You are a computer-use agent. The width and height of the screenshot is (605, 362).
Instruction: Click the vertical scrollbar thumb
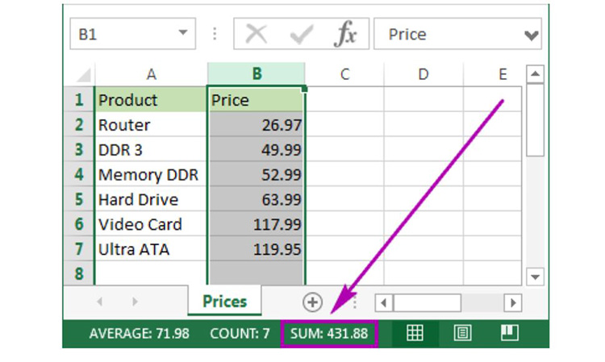535,120
